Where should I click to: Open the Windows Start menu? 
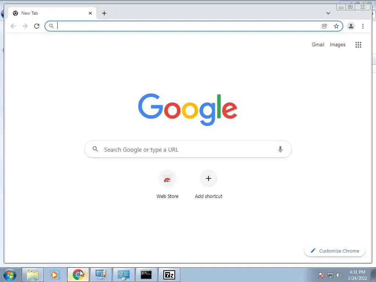pyautogui.click(x=10, y=275)
